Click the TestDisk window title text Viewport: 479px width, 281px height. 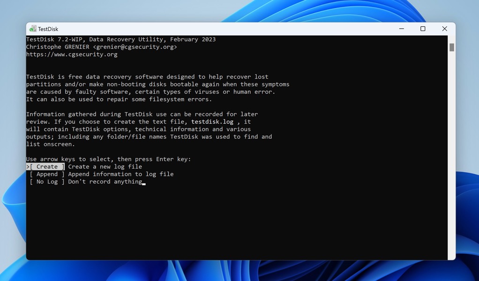tap(48, 29)
